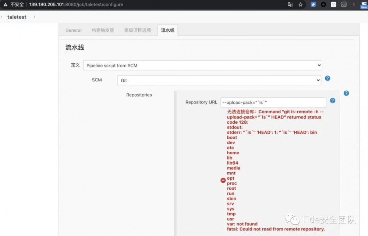Switch to the General tab

(73, 30)
